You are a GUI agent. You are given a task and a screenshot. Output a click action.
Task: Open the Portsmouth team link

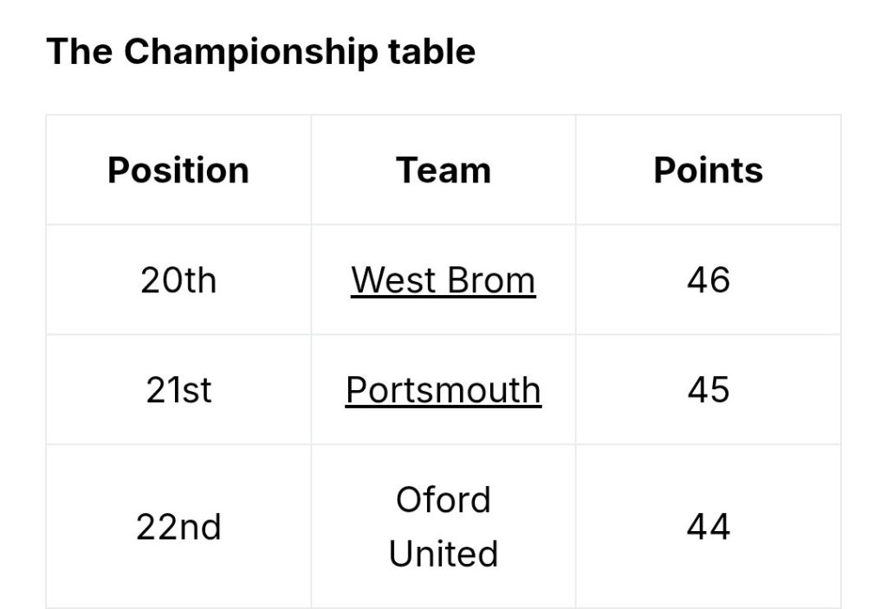click(x=443, y=390)
